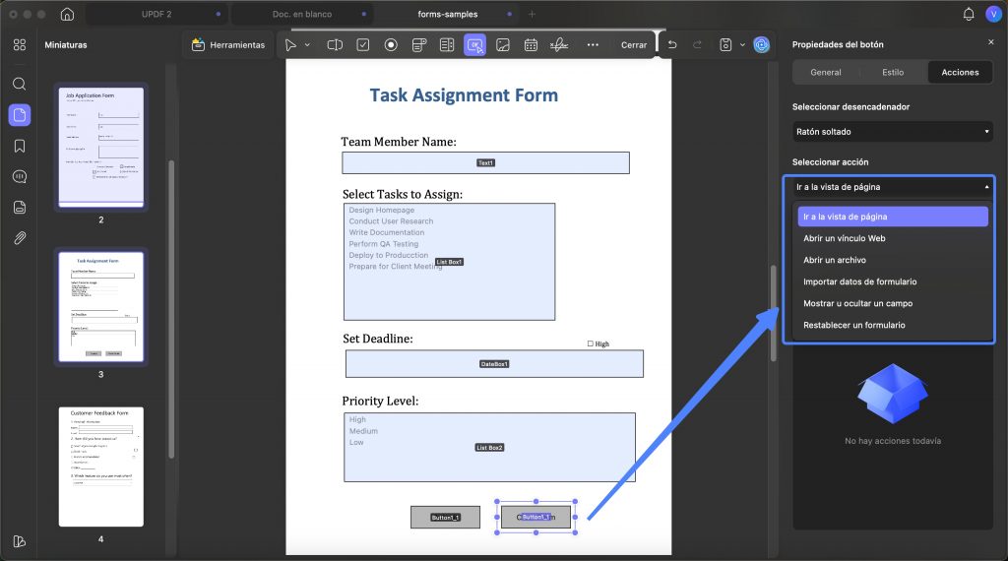
Task: Open the Herramientas button
Action: [x=228, y=45]
